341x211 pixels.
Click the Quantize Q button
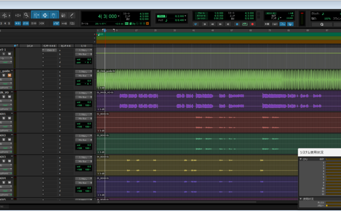(x=322, y=25)
